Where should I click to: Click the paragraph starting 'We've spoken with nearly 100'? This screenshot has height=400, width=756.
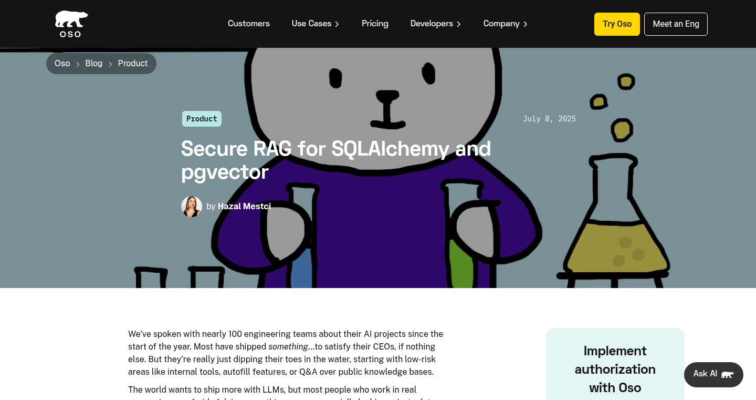[x=286, y=353]
